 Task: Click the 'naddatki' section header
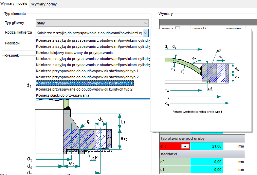coord(202,154)
